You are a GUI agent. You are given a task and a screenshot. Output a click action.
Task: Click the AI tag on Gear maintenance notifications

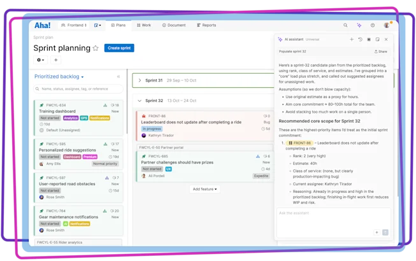click(66, 224)
